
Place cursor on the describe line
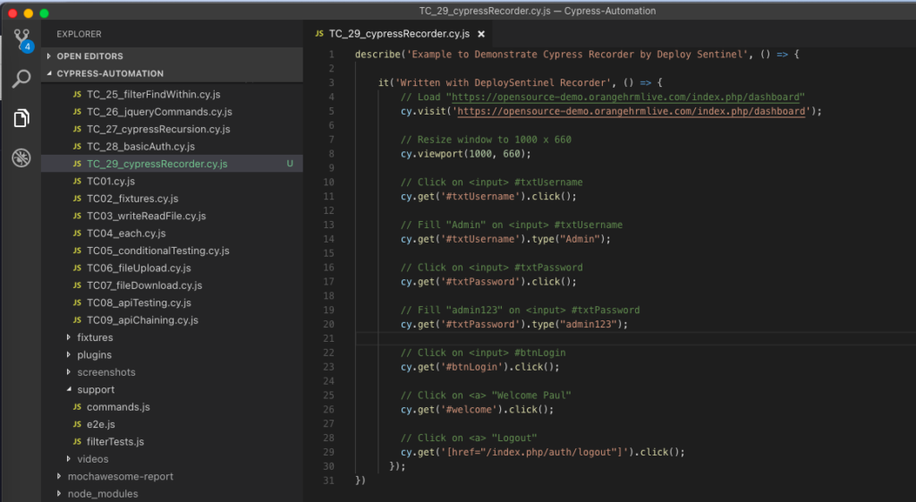(x=577, y=55)
